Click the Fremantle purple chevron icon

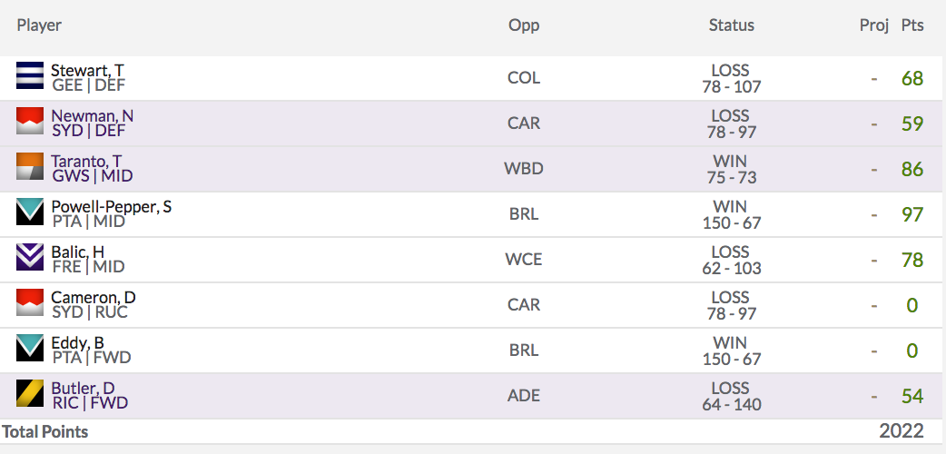(30, 257)
